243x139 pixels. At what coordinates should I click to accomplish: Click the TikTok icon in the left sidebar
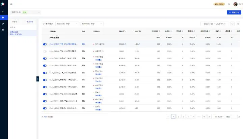(x=3, y=11)
